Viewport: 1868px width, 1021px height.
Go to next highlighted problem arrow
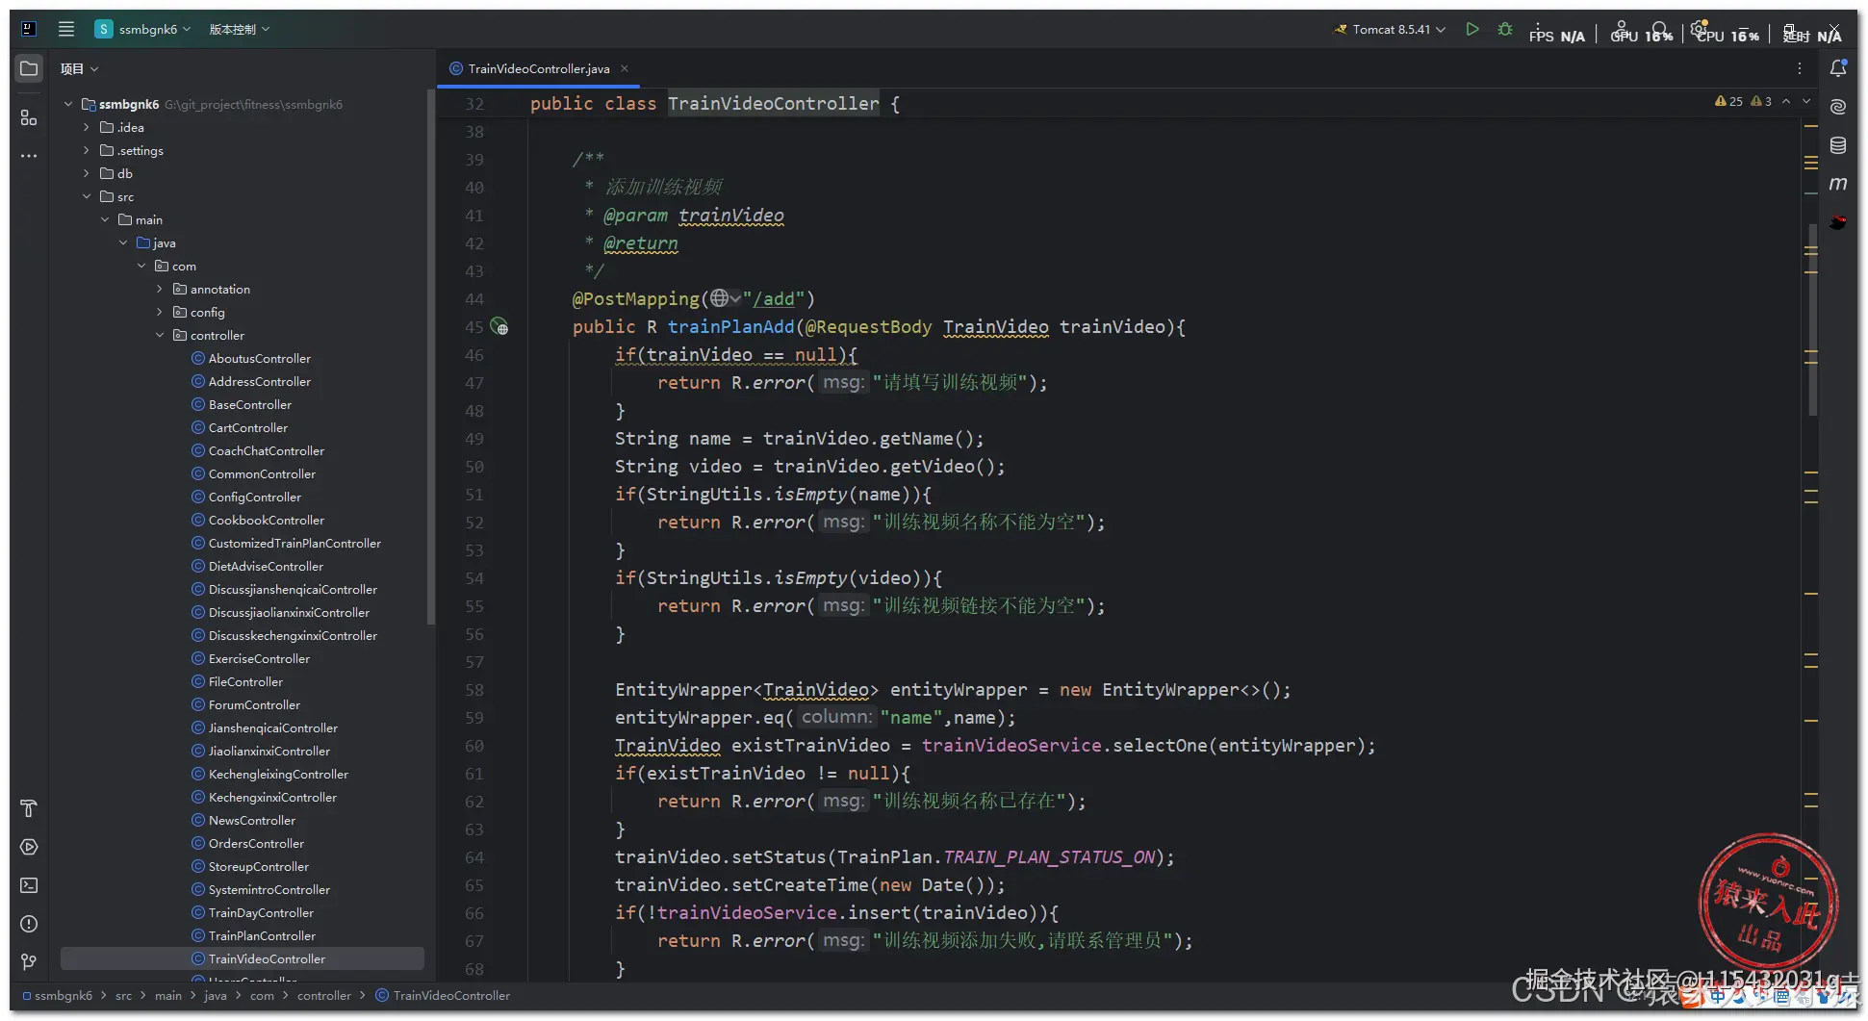1806,101
